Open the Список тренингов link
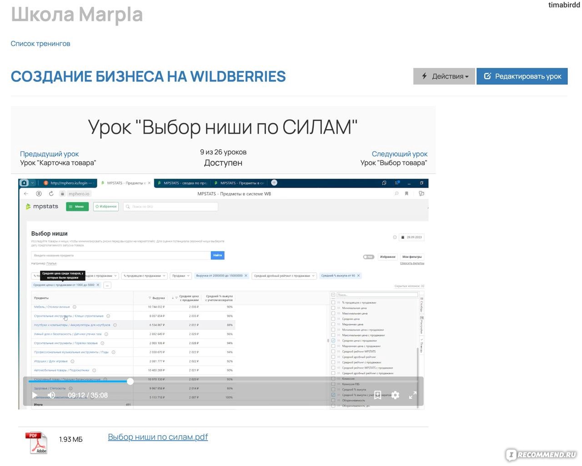The height and width of the screenshot is (466, 582). pos(40,44)
